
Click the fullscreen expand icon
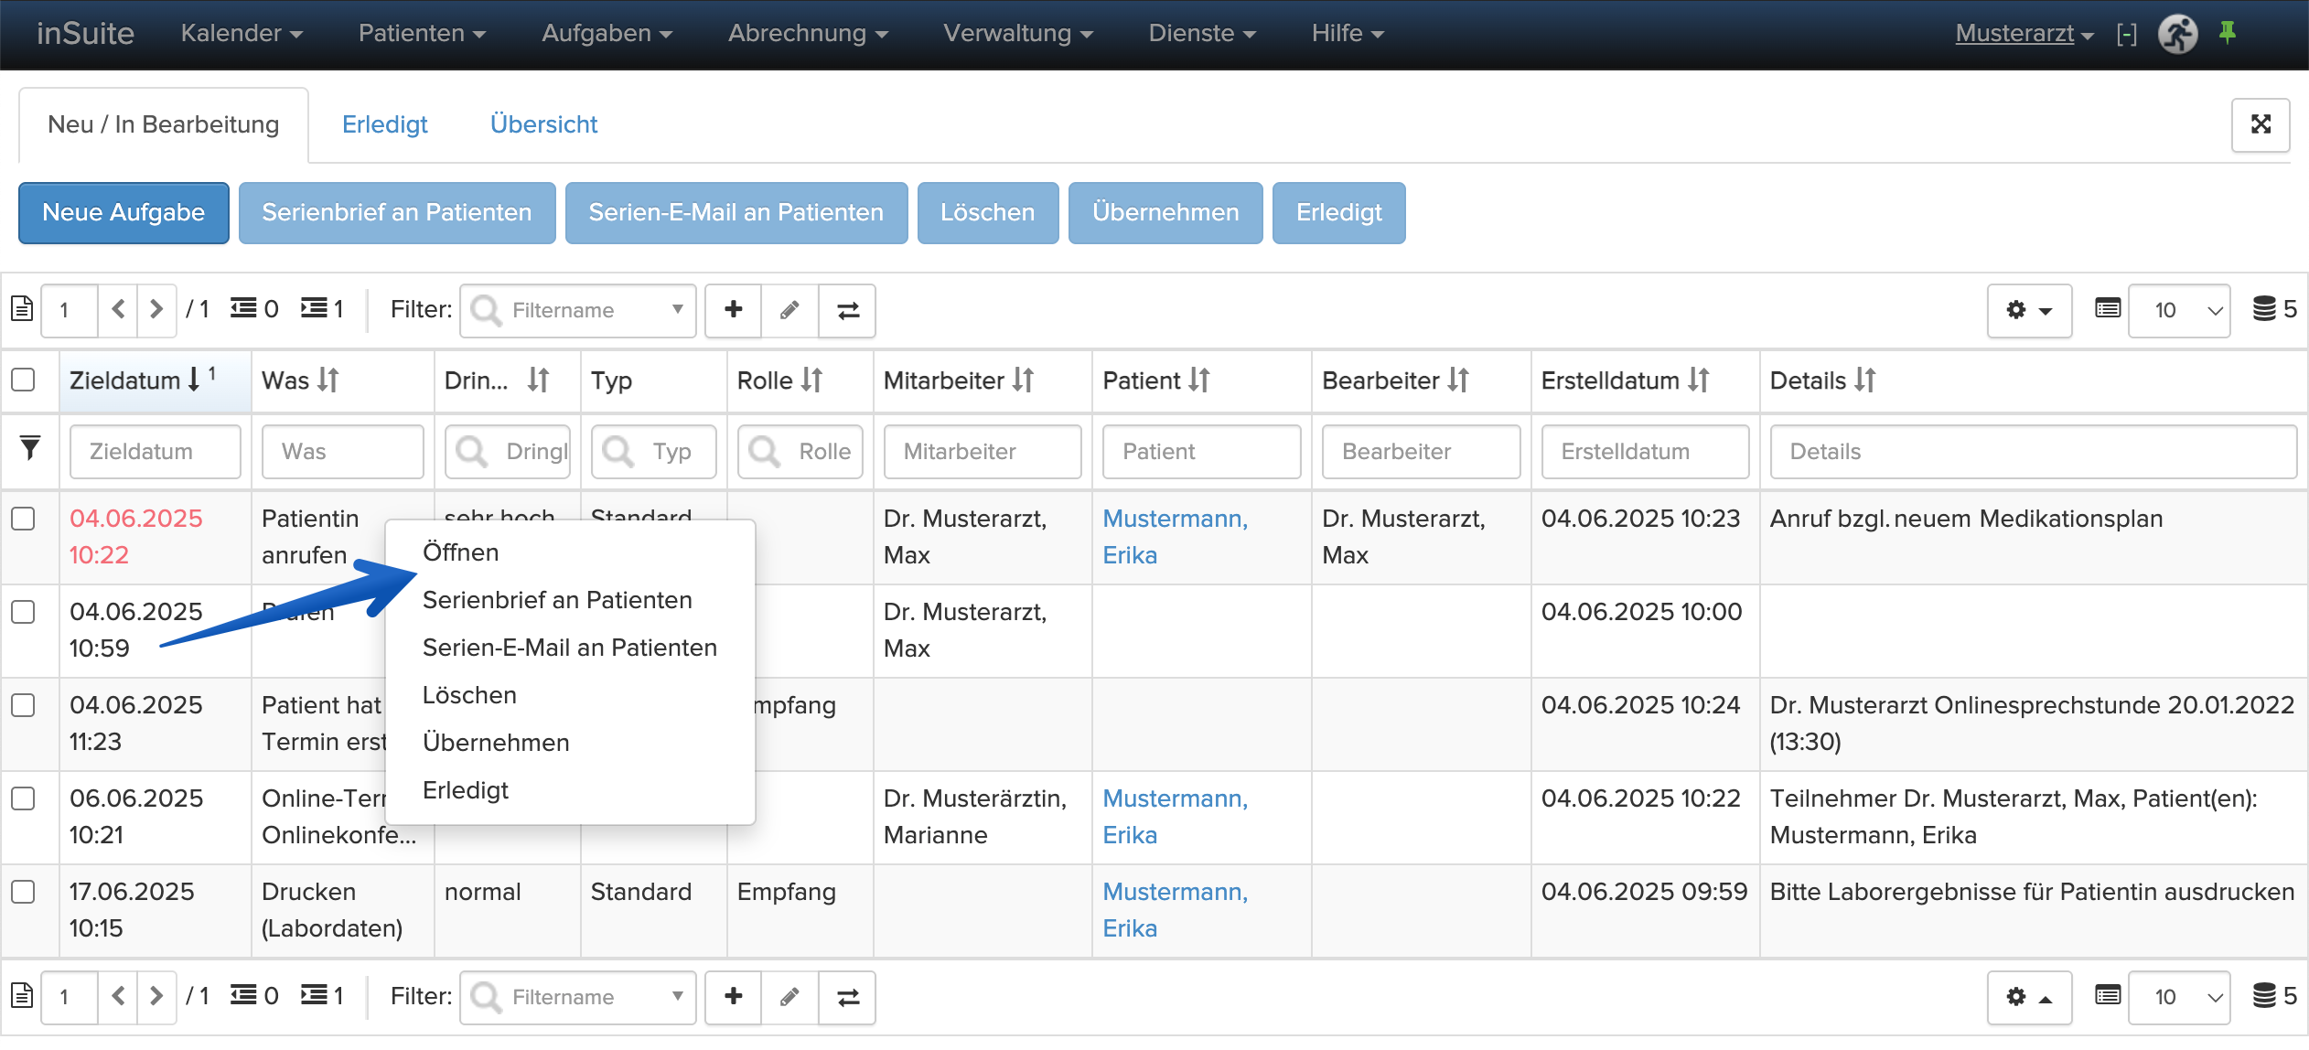point(2261,124)
